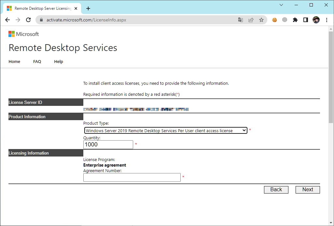Open a new browser tab
Viewport: 334px width, 226px height.
(x=88, y=8)
